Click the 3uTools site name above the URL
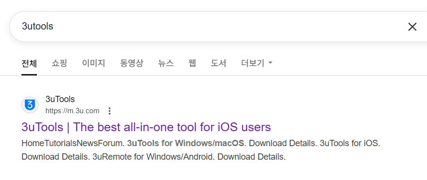Screen dimensions: 427x180 [60, 99]
